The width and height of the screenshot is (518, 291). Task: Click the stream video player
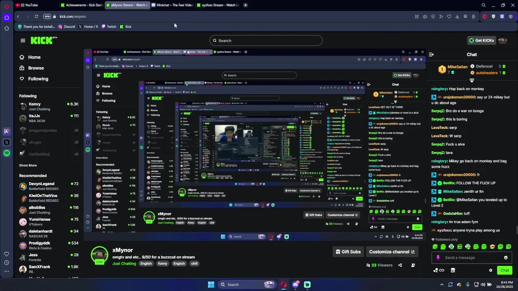[255, 145]
